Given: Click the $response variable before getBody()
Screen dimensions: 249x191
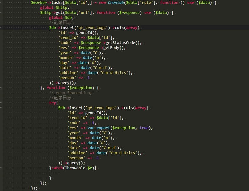Looking at the screenshot, I should pos(88,47).
